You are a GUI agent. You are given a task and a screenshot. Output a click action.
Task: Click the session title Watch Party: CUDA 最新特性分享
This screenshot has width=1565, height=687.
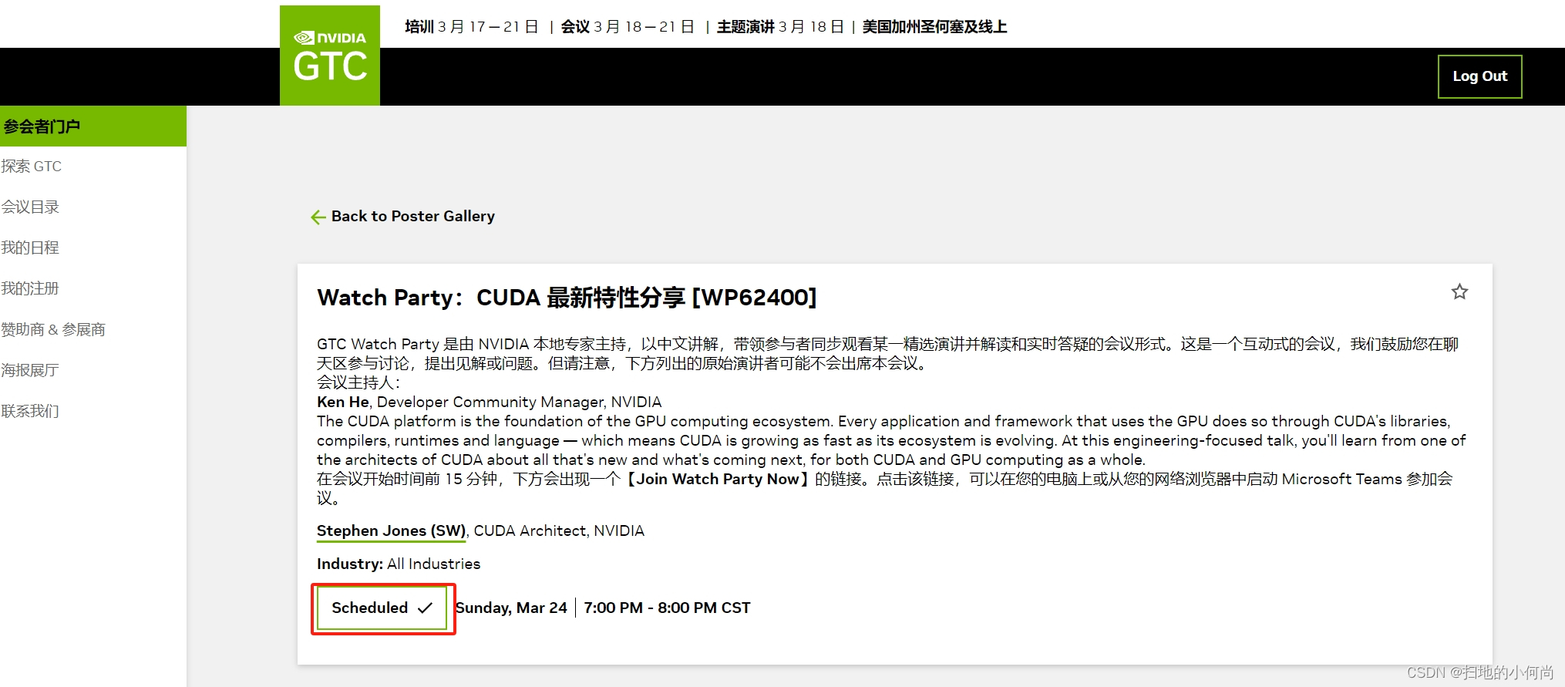[567, 298]
